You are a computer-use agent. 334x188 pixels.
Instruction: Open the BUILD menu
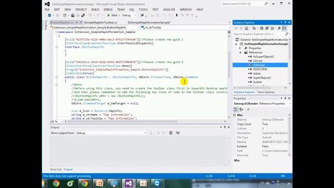point(95,9)
